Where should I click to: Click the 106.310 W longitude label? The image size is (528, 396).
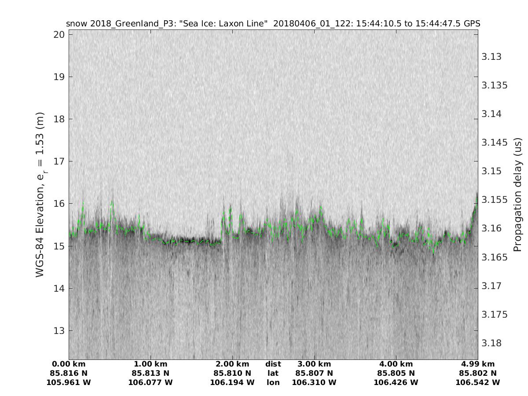(x=314, y=382)
